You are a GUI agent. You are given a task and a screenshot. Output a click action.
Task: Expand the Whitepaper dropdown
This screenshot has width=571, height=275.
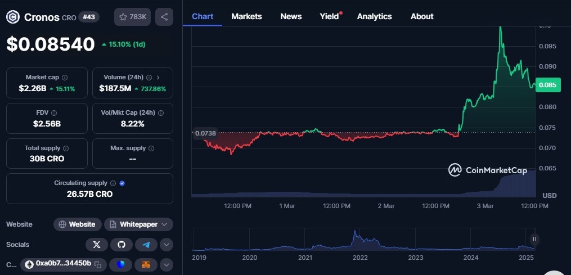click(139, 224)
